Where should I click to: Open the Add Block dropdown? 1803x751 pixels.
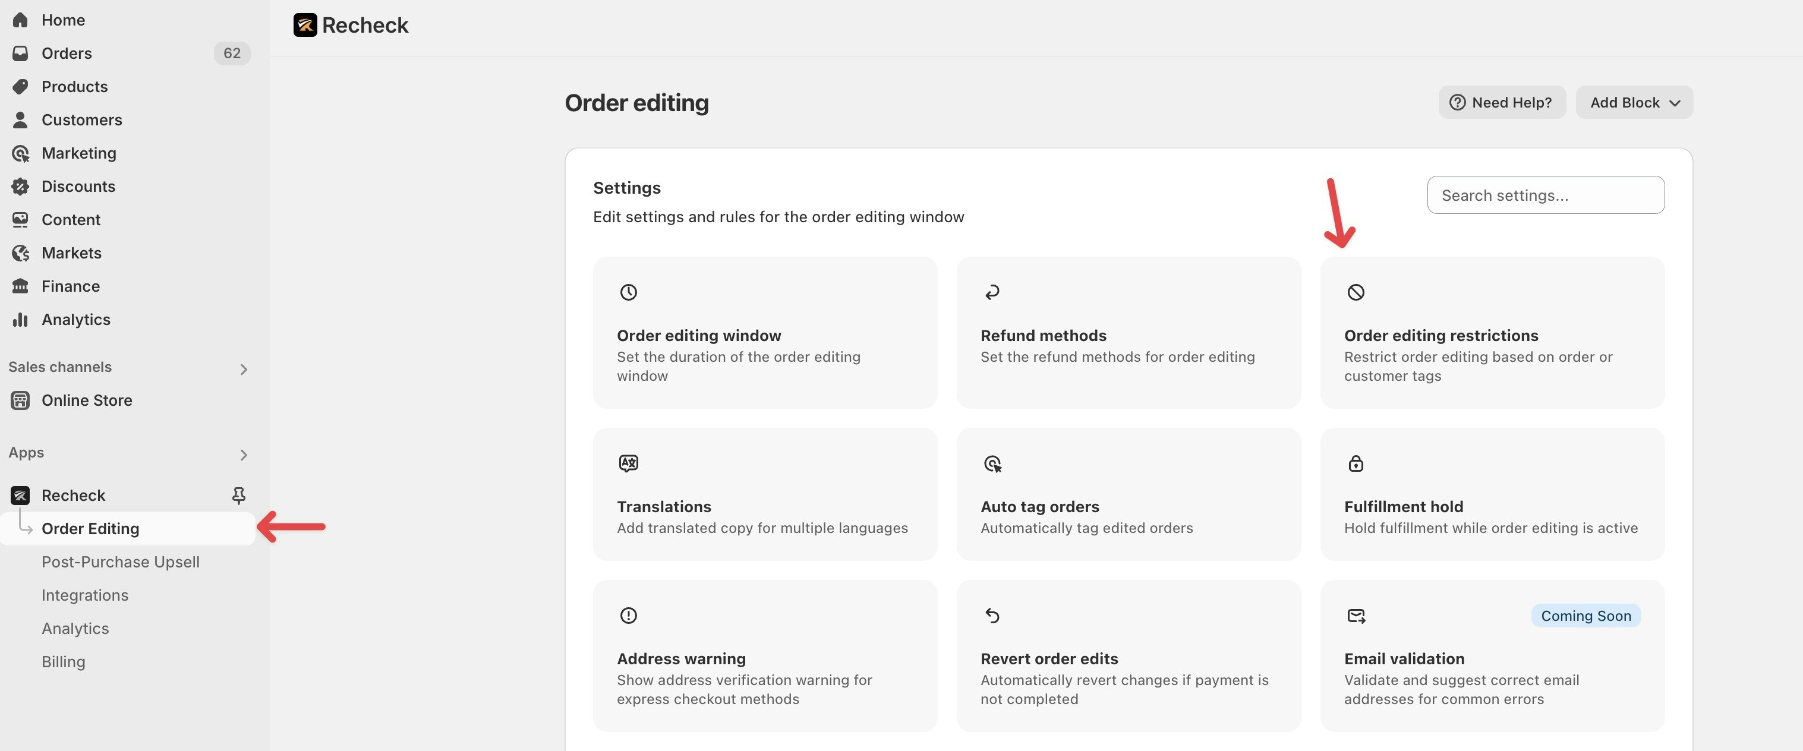pos(1634,102)
